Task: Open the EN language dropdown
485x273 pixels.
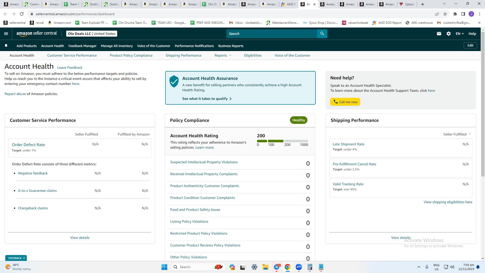Action: pyautogui.click(x=460, y=34)
